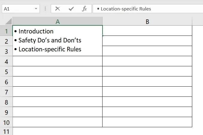The height and width of the screenshot is (135, 203).
Task: Select the column A header
Action: click(58, 21)
